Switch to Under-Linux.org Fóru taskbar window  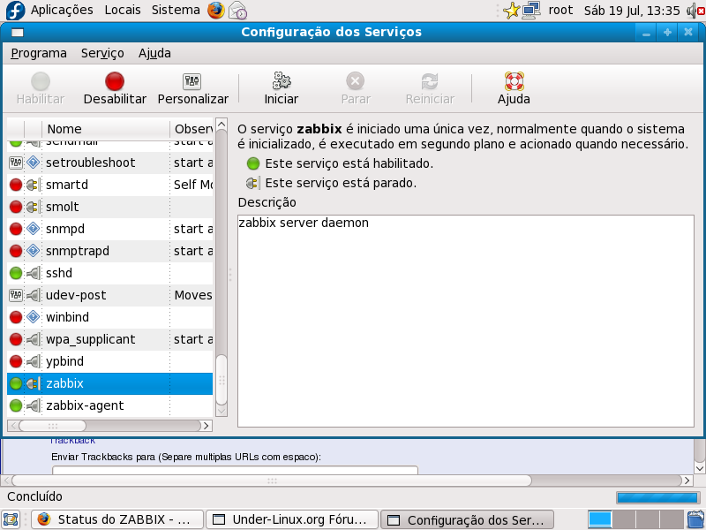(292, 519)
